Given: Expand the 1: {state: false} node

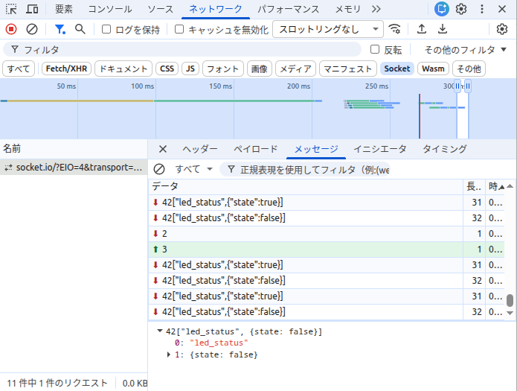Looking at the screenshot, I should click(x=169, y=355).
